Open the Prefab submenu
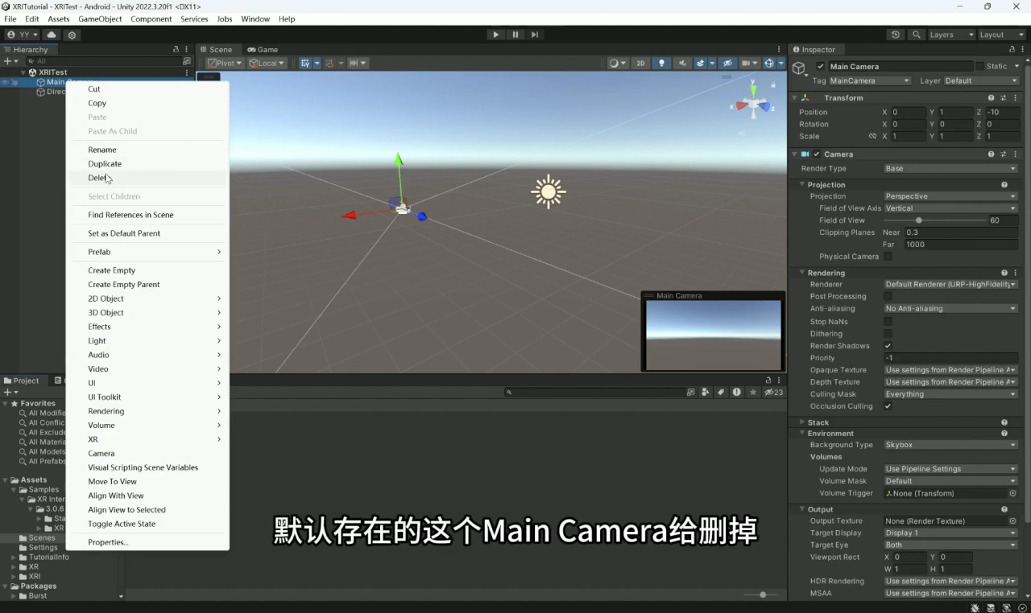This screenshot has width=1031, height=613. tap(148, 252)
